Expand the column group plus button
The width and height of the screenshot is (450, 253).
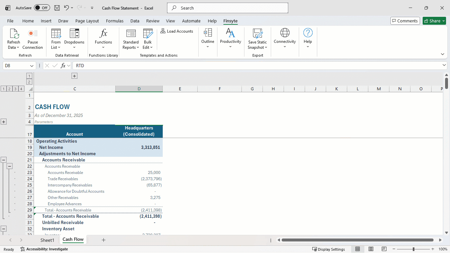(x=74, y=76)
